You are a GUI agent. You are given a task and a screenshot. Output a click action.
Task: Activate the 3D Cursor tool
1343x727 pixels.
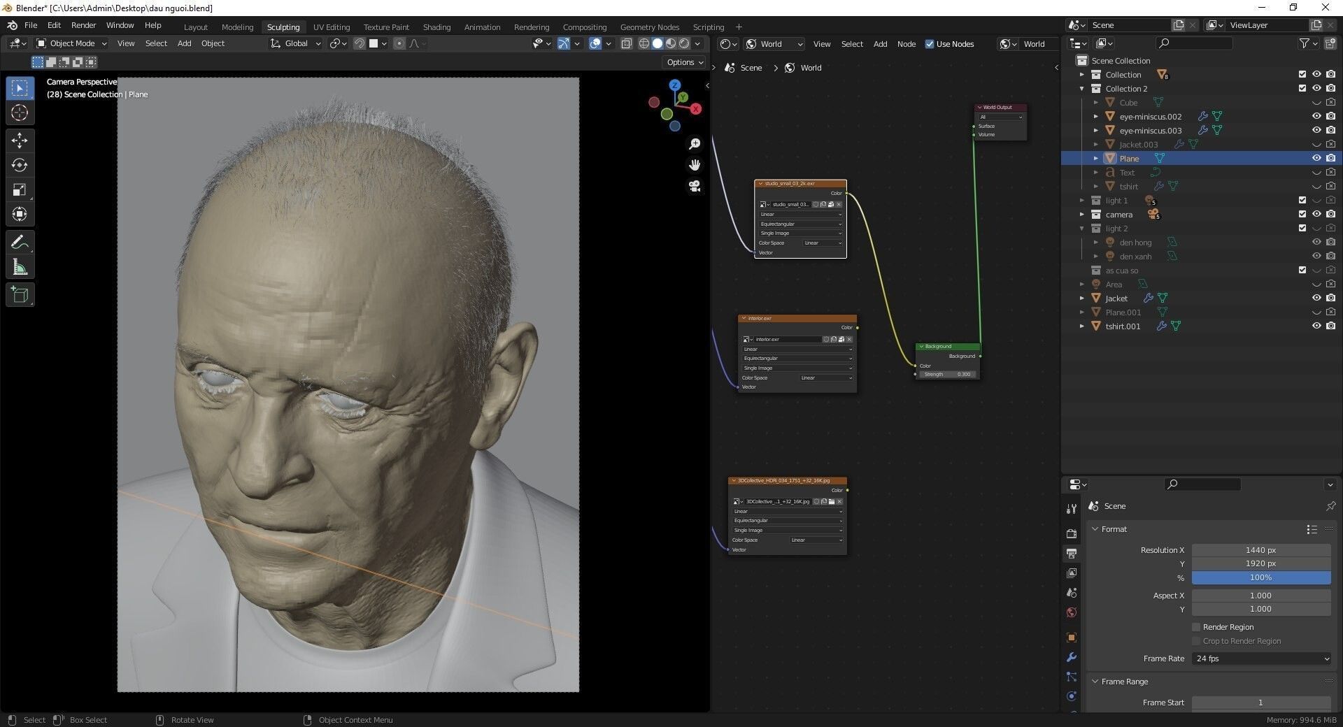click(x=20, y=113)
